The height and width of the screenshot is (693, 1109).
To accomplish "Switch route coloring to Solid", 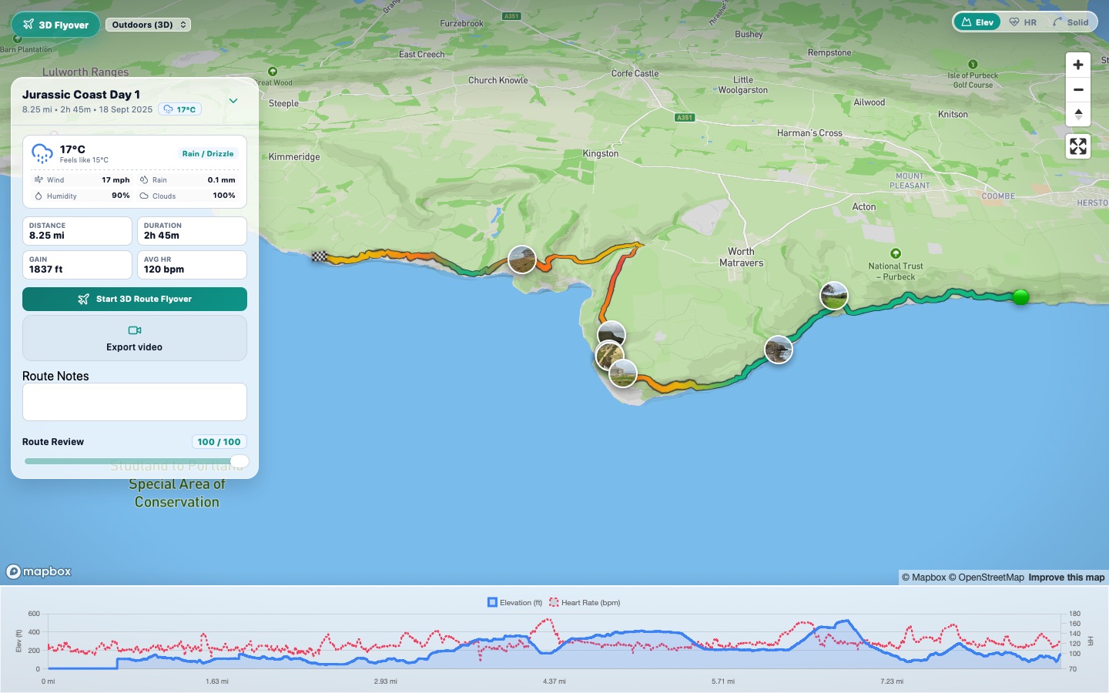I will (x=1070, y=22).
